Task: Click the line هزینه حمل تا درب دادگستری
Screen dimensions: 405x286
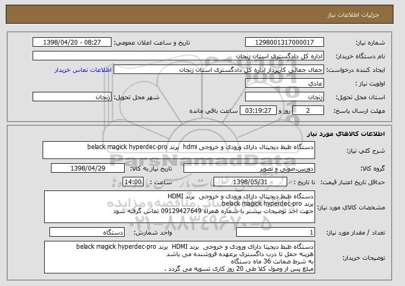Action: pos(240,255)
